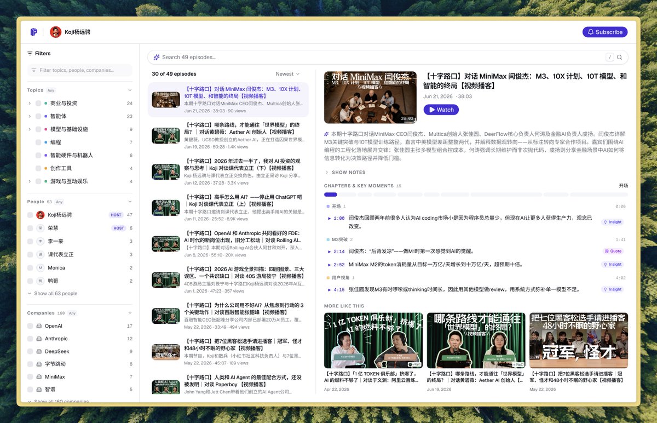Check the 智能硬件与机器人 topic checkbox

click(x=38, y=155)
